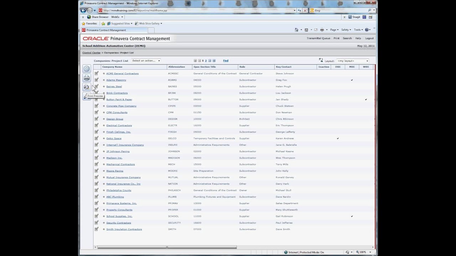Go to previous page arrow in pager
The width and height of the screenshot is (456, 256).
tap(199, 61)
